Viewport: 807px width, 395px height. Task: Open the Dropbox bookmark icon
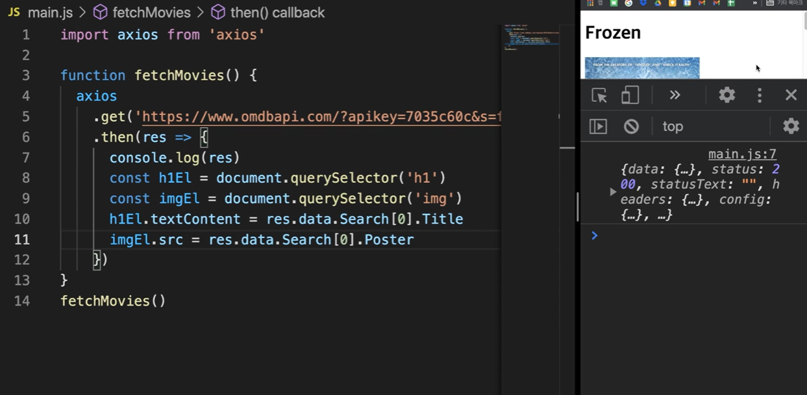click(643, 3)
